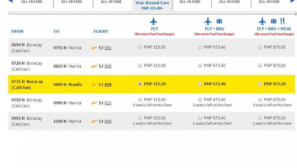
Task: Pick PHP 315.00 fare for 0955 H flight
Action: pyautogui.click(x=140, y=118)
